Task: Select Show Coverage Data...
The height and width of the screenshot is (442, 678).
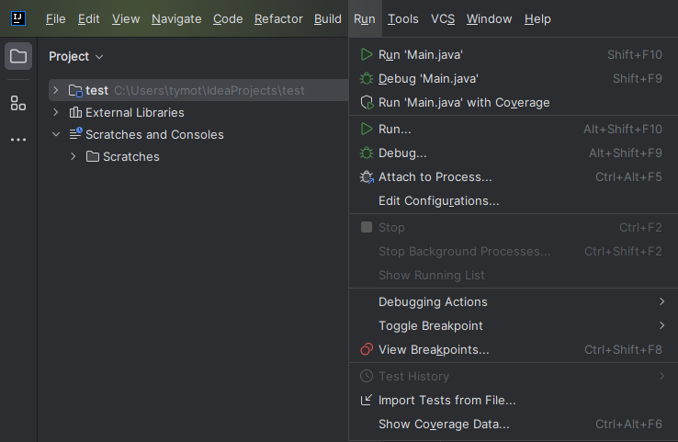Action: tap(514, 424)
